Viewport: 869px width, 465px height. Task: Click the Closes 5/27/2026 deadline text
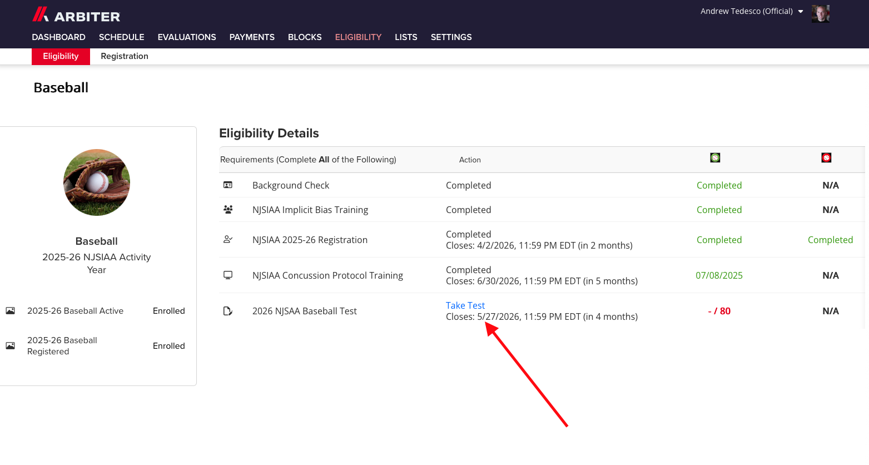(542, 316)
